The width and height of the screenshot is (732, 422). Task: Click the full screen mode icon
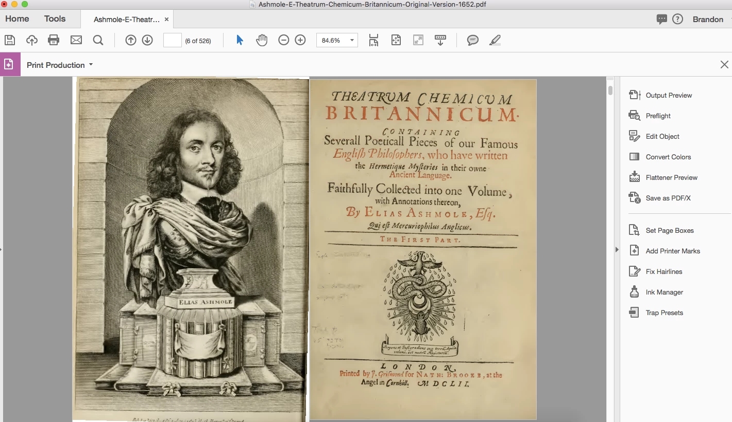pyautogui.click(x=418, y=40)
